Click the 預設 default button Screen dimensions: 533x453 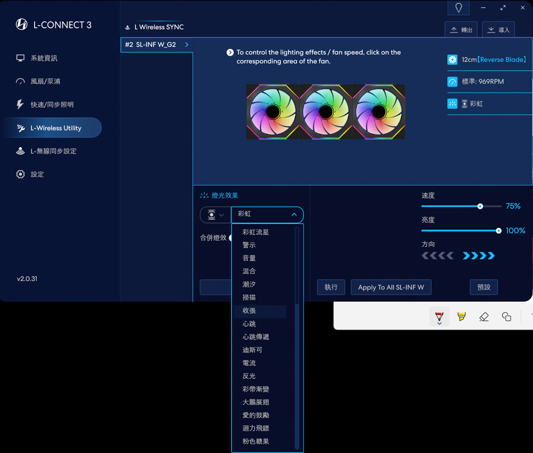[484, 287]
